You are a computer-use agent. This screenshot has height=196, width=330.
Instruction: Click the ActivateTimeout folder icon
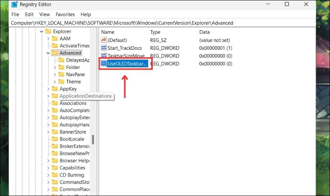55,45
